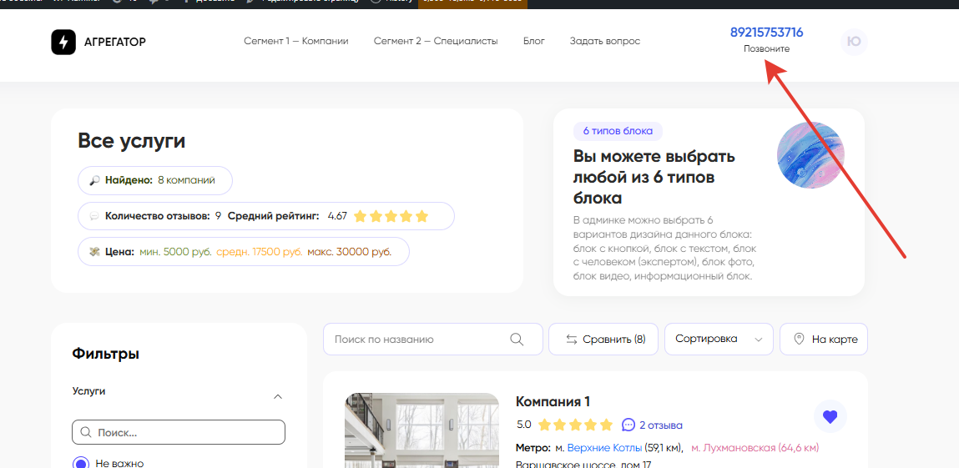Image resolution: width=959 pixels, height=468 pixels.
Task: Select the Не важно radio option
Action: pyautogui.click(x=81, y=463)
